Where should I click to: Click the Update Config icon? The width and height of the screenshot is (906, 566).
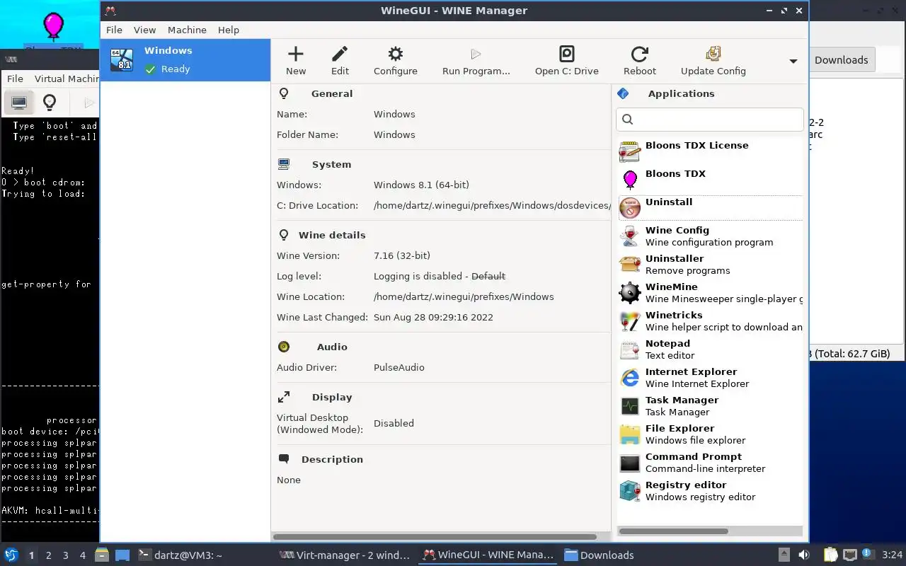[x=713, y=54]
